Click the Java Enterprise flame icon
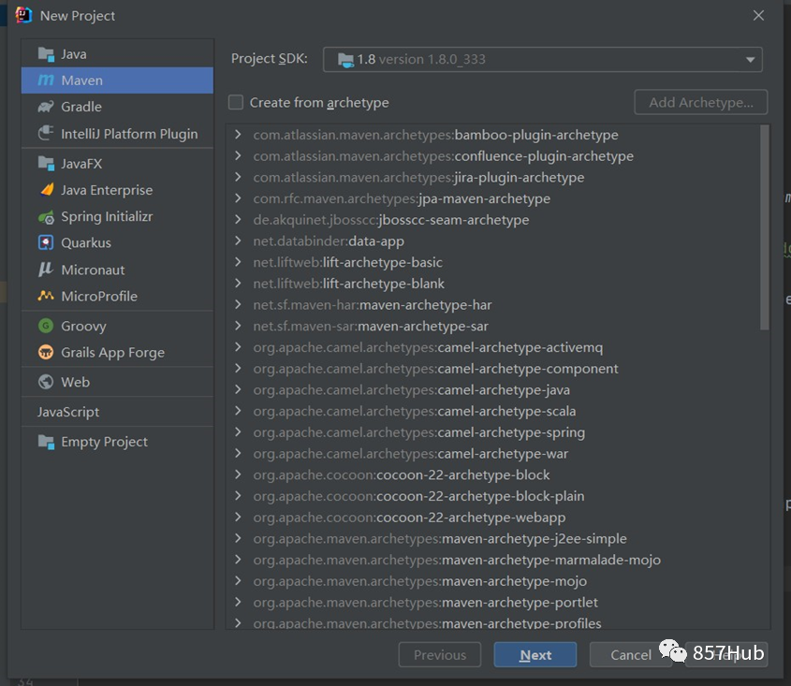The height and width of the screenshot is (686, 791). (x=46, y=190)
